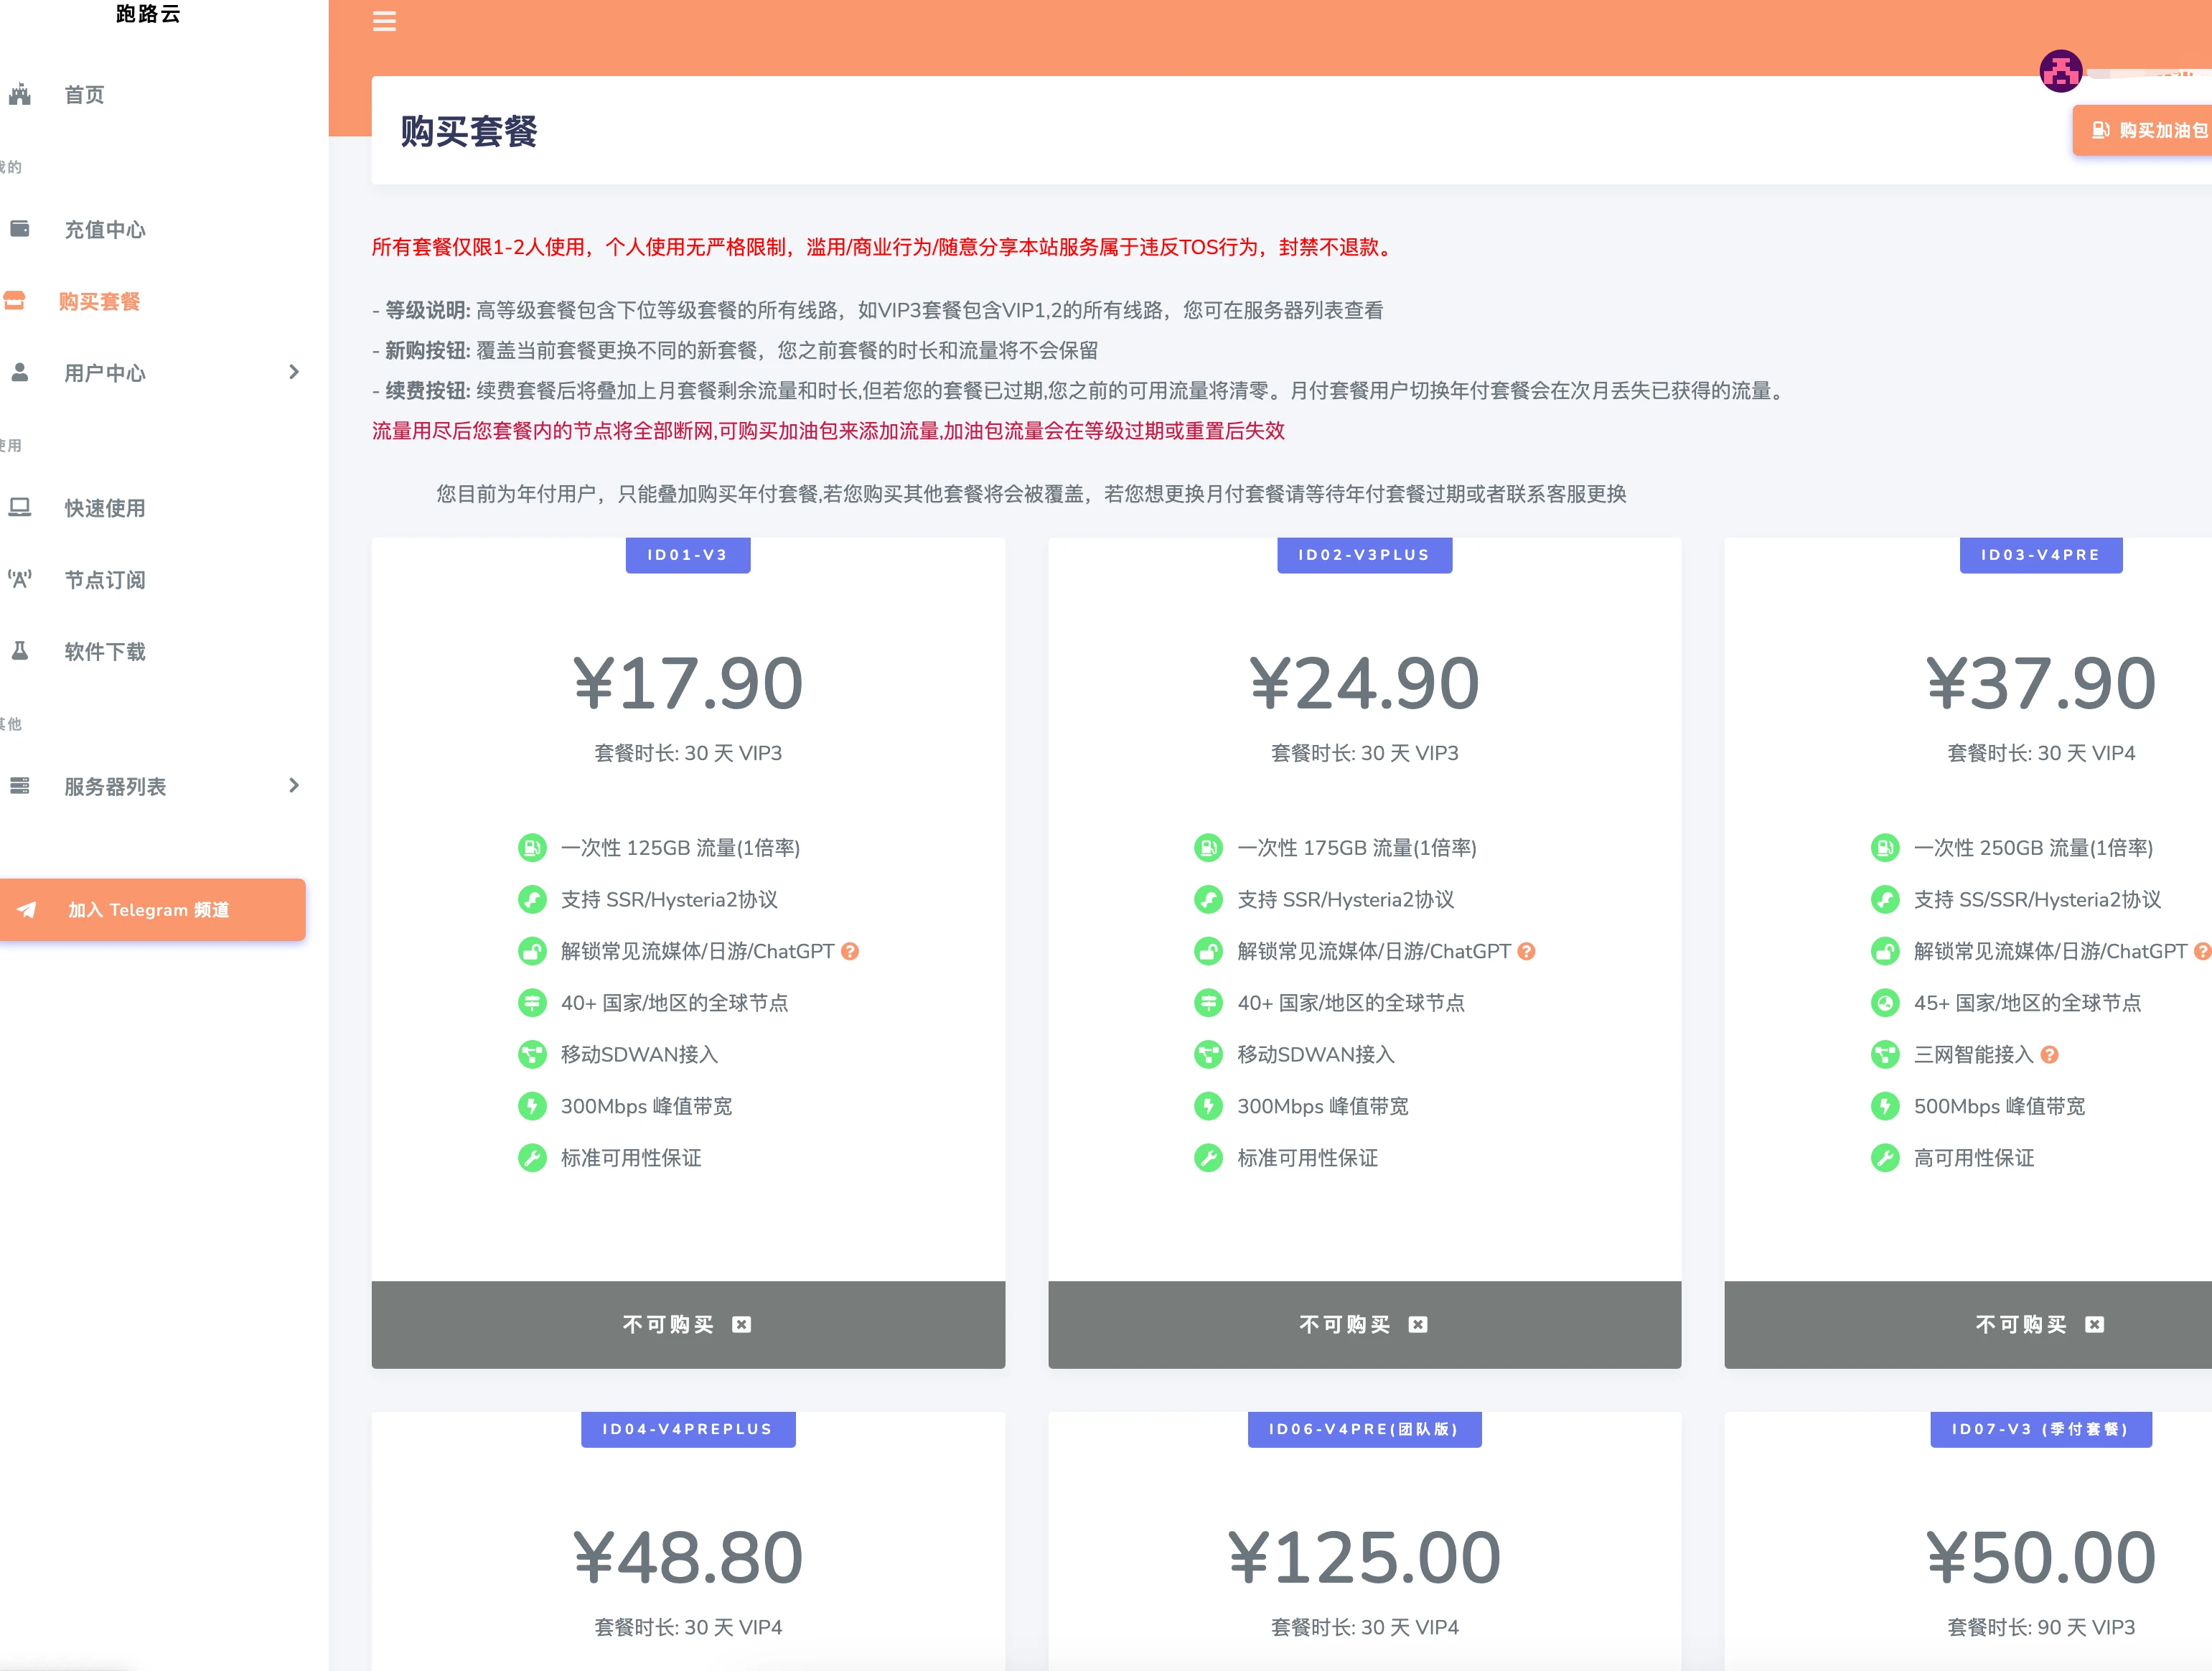
Task: Click the 节点订阅 broadcast icon
Action: click(20, 579)
